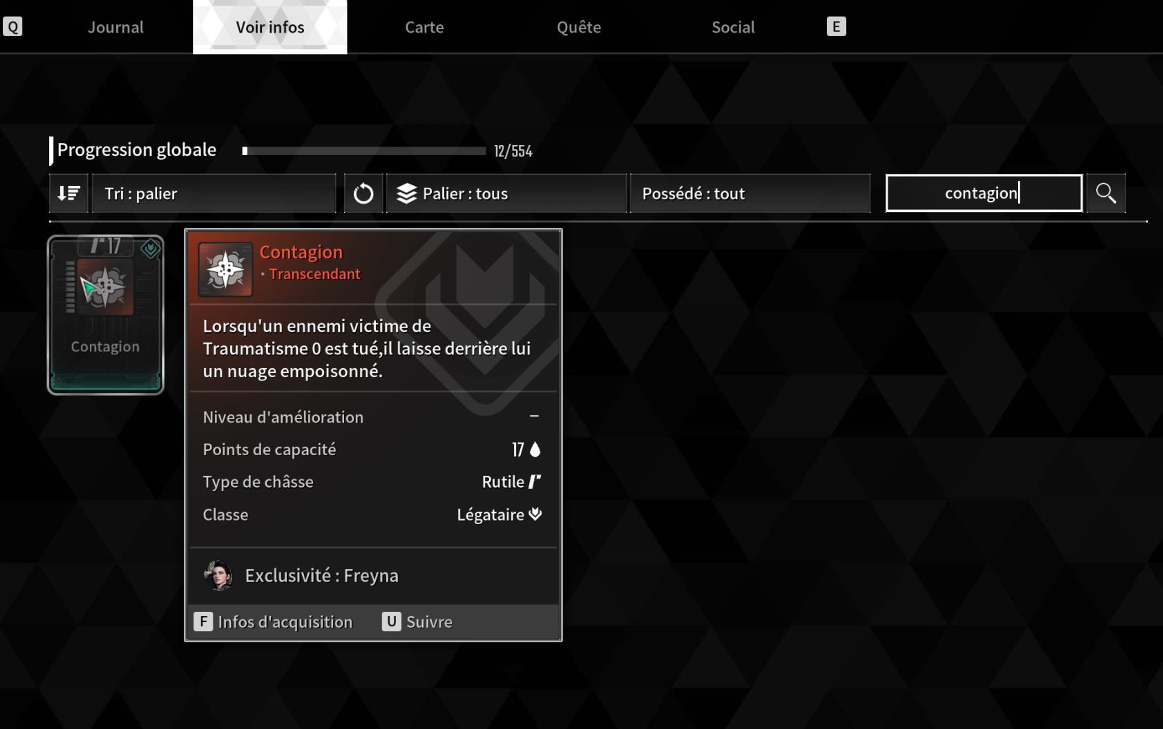Click the Freyna exclusivity portrait icon

tap(219, 575)
